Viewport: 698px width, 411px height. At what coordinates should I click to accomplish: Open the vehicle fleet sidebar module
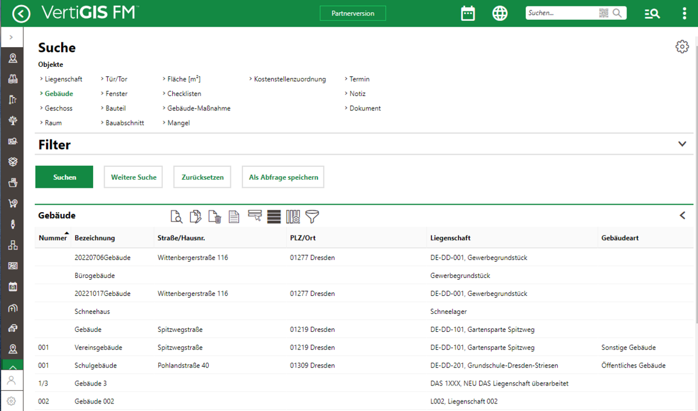pyautogui.click(x=12, y=328)
